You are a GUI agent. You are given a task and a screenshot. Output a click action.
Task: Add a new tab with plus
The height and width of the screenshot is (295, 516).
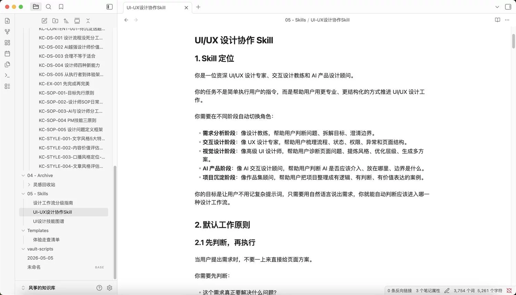click(x=198, y=7)
